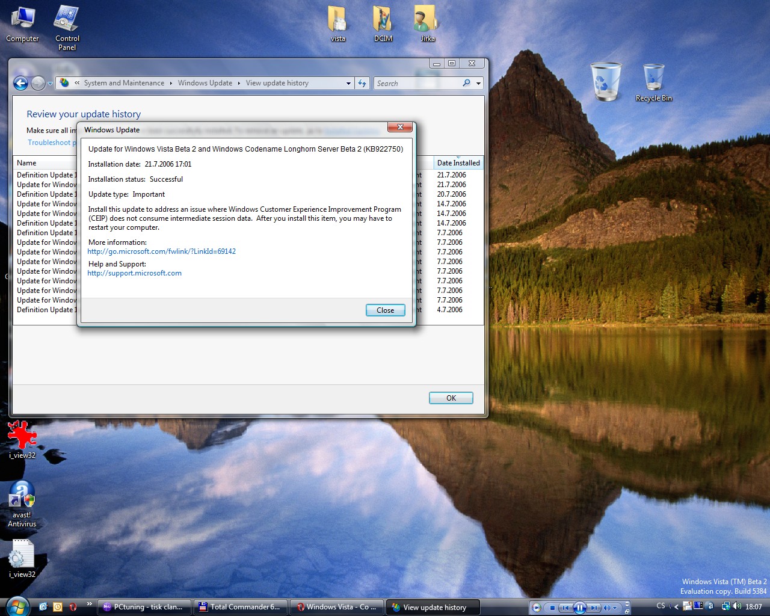Open Windows Media Player from taskbar toolbar
770x616 pixels.
(x=536, y=608)
